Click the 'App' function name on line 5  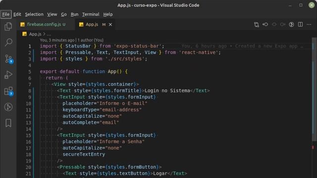[112, 71]
